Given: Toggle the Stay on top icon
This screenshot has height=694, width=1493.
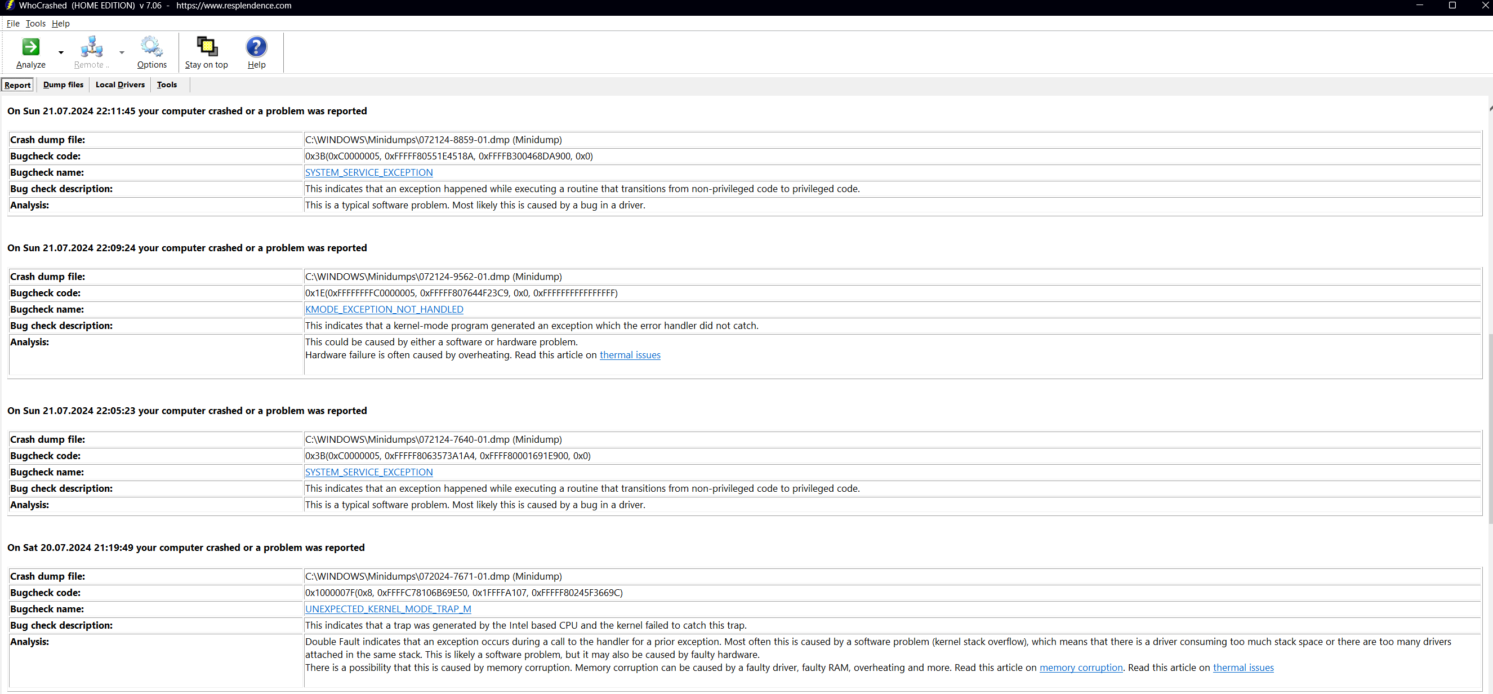Looking at the screenshot, I should tap(206, 46).
